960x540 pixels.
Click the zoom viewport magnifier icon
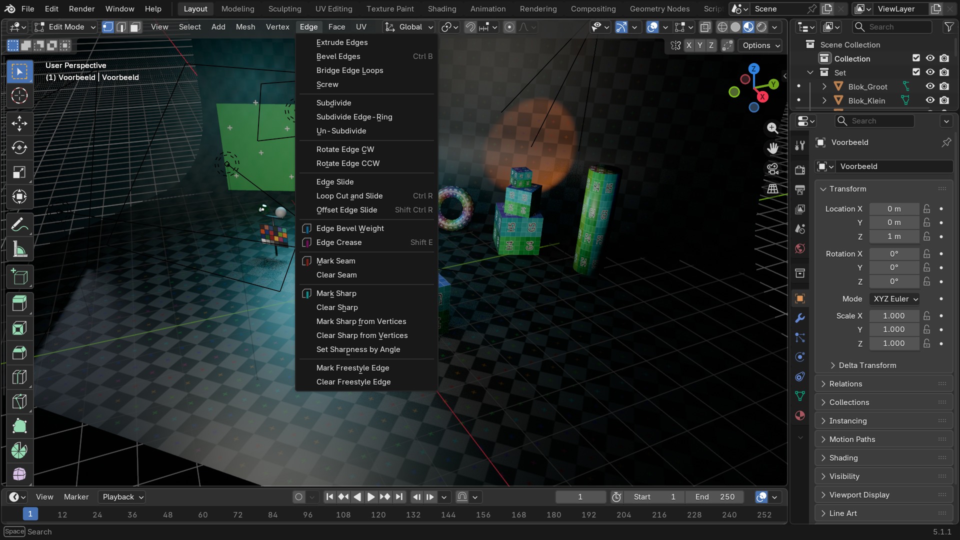pyautogui.click(x=772, y=128)
